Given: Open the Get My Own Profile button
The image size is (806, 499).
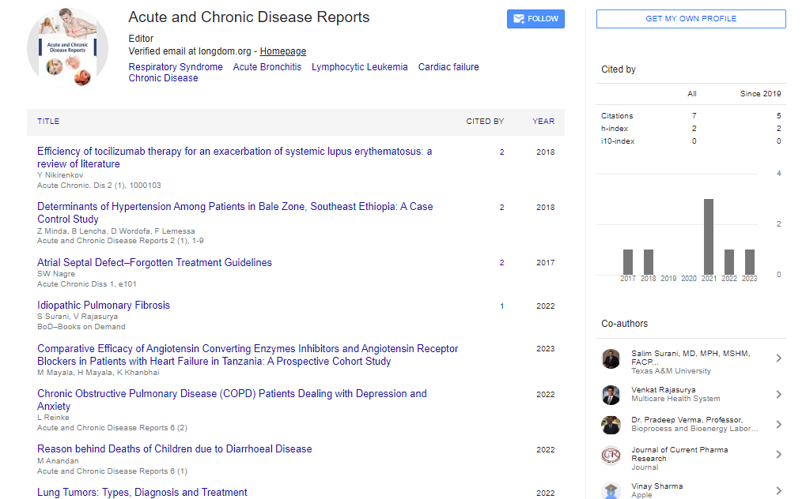Looking at the screenshot, I should [x=691, y=19].
